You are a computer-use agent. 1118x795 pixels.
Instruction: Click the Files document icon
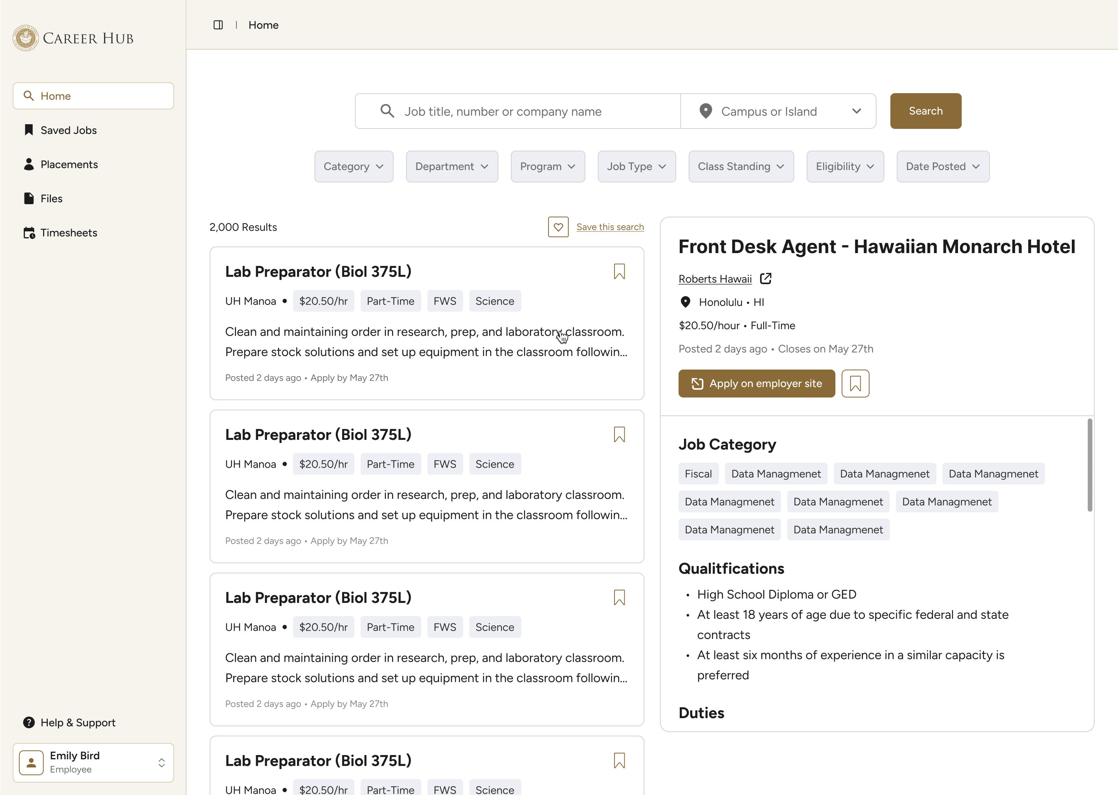29,199
